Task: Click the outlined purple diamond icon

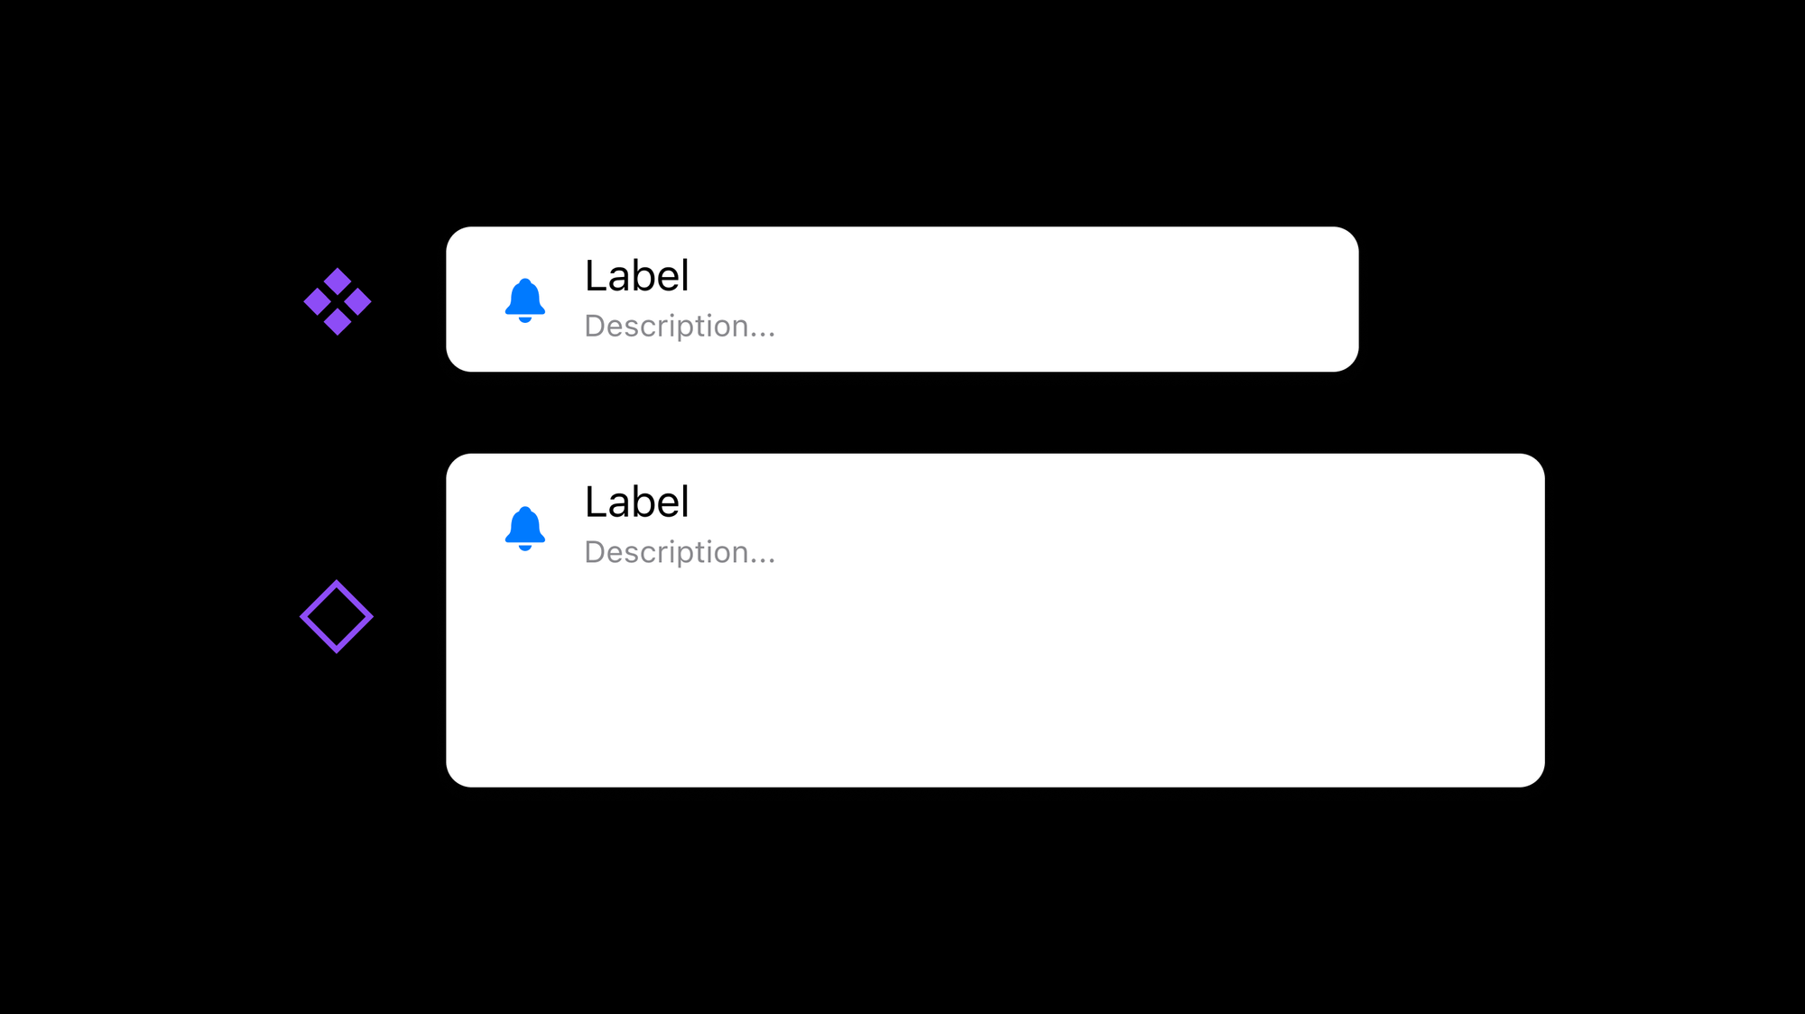Action: [339, 616]
